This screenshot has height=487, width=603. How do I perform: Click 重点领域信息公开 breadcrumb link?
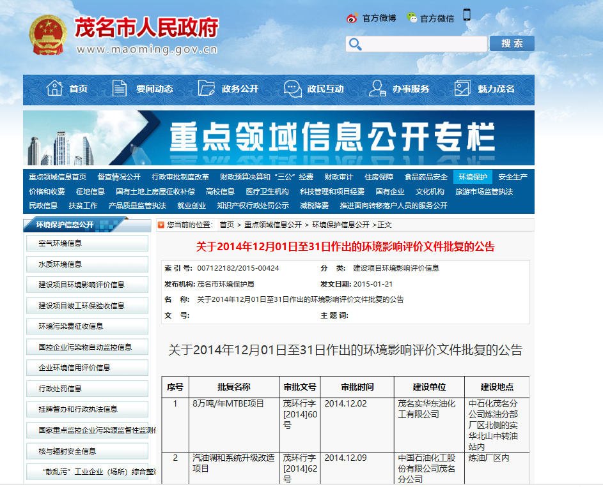click(272, 225)
